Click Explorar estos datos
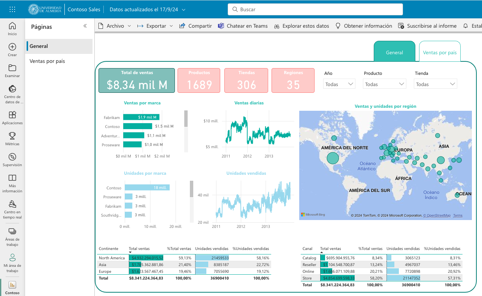This screenshot has width=482, height=296. (x=301, y=26)
